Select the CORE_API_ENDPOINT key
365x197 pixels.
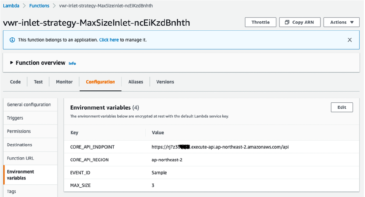92,147
